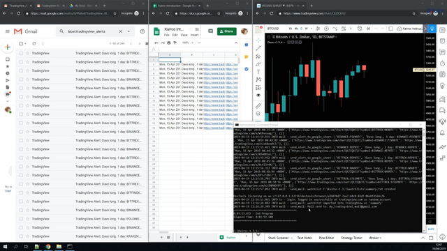
Task: Open the Gmail Drafts sidebar icon
Action: (x=8, y=87)
